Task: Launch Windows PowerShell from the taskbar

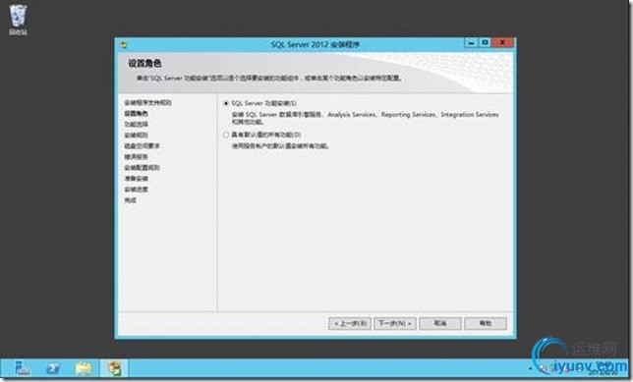Action: pyautogui.click(x=53, y=368)
